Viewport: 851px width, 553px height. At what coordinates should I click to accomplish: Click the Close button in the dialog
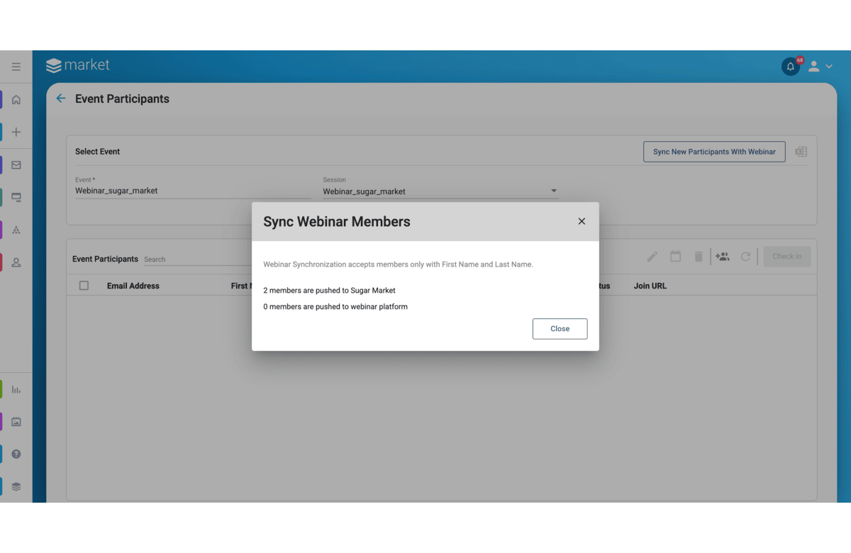[560, 329]
